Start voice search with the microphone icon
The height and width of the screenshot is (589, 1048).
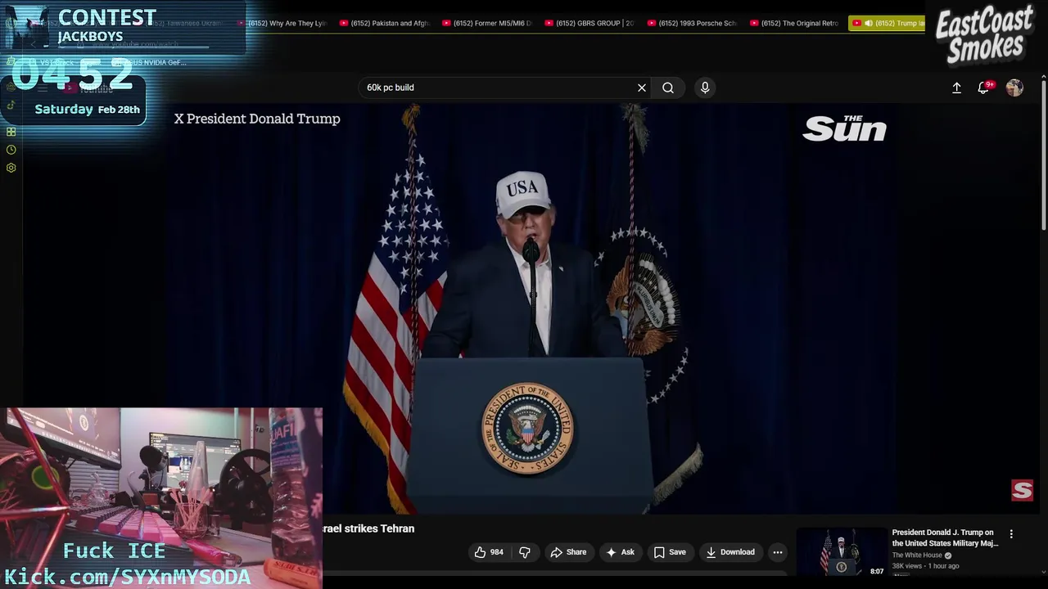(x=705, y=88)
